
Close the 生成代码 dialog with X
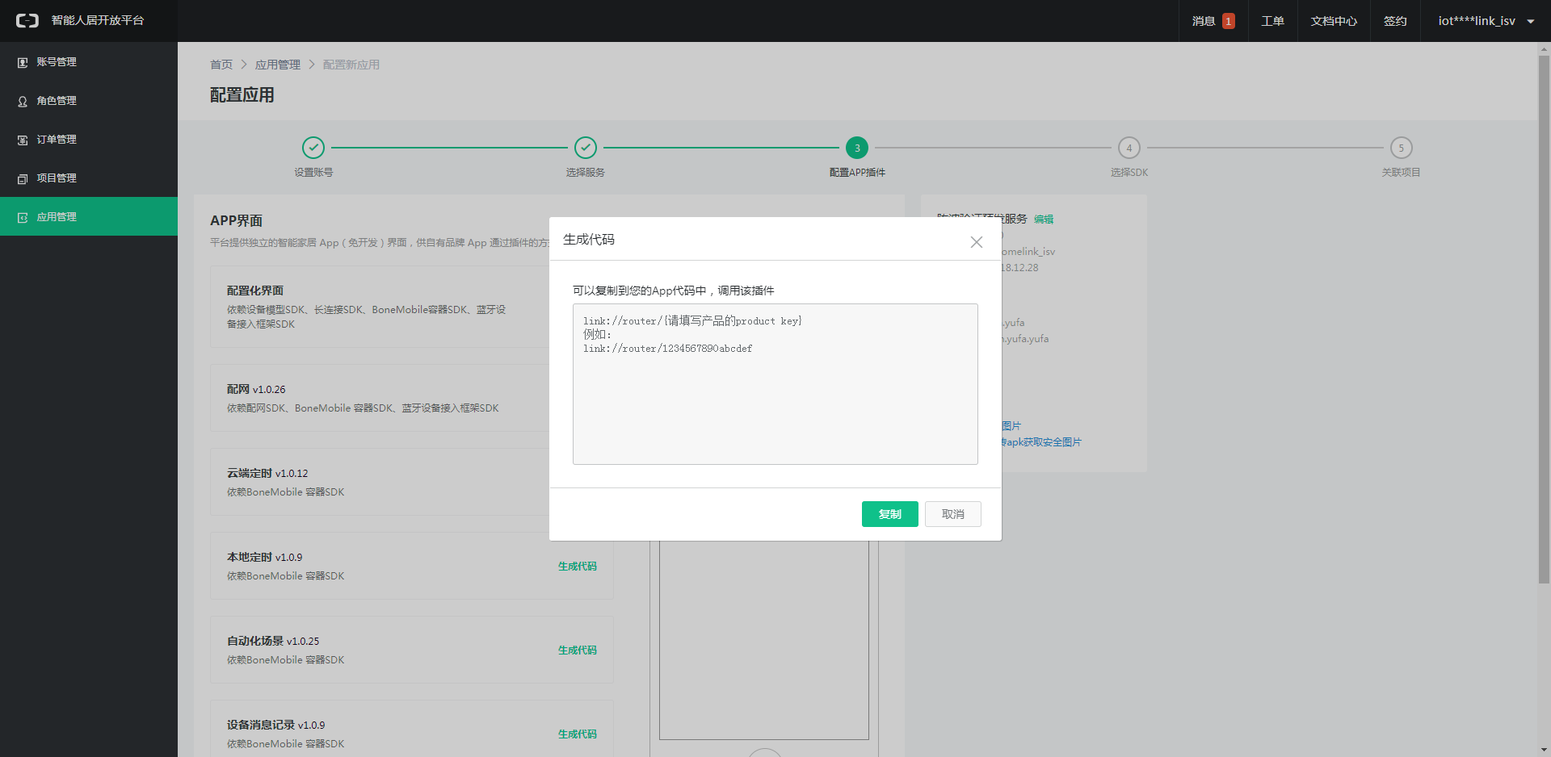tap(976, 242)
